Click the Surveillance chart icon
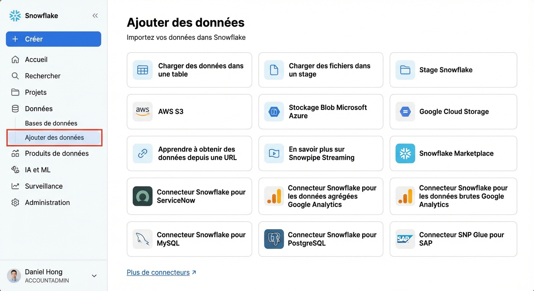534x291 pixels. tap(15, 186)
